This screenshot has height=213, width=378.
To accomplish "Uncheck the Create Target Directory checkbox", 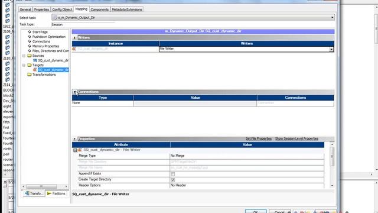I will pyautogui.click(x=173, y=180).
